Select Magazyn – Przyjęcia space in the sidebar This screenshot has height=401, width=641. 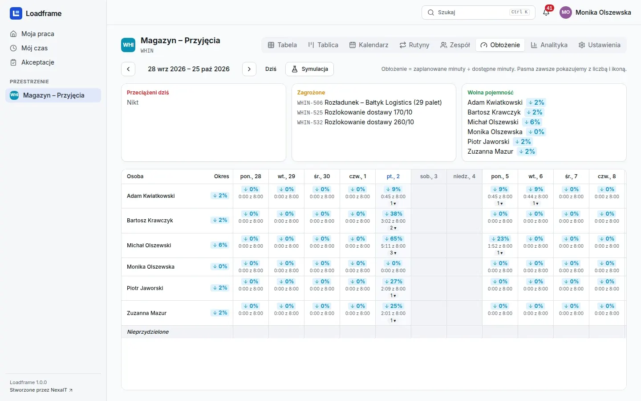tap(53, 95)
